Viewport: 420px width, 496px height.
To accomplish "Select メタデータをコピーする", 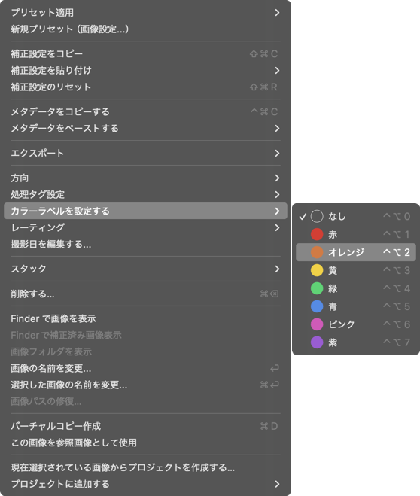I will tap(145, 111).
